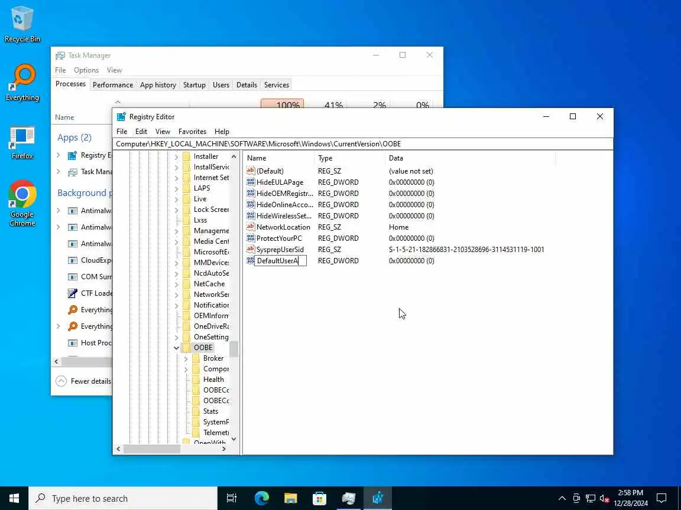
Task: Click the taskbar search box
Action: (x=123, y=499)
